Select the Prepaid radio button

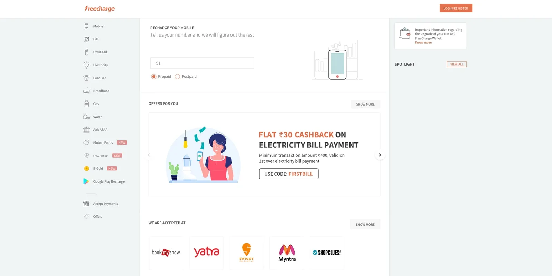pyautogui.click(x=154, y=76)
